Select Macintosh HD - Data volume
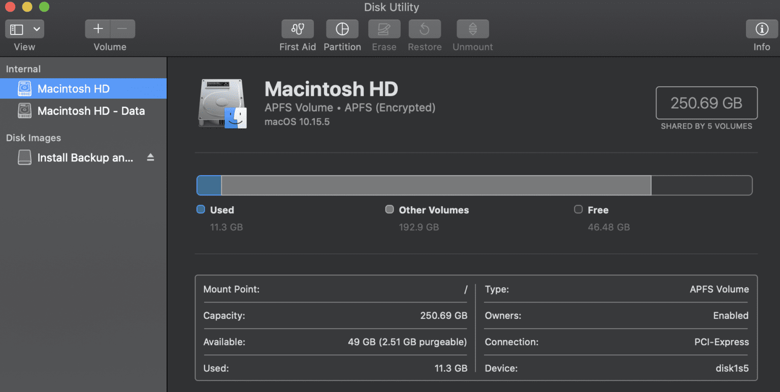Viewport: 780px width, 392px height. pos(91,111)
